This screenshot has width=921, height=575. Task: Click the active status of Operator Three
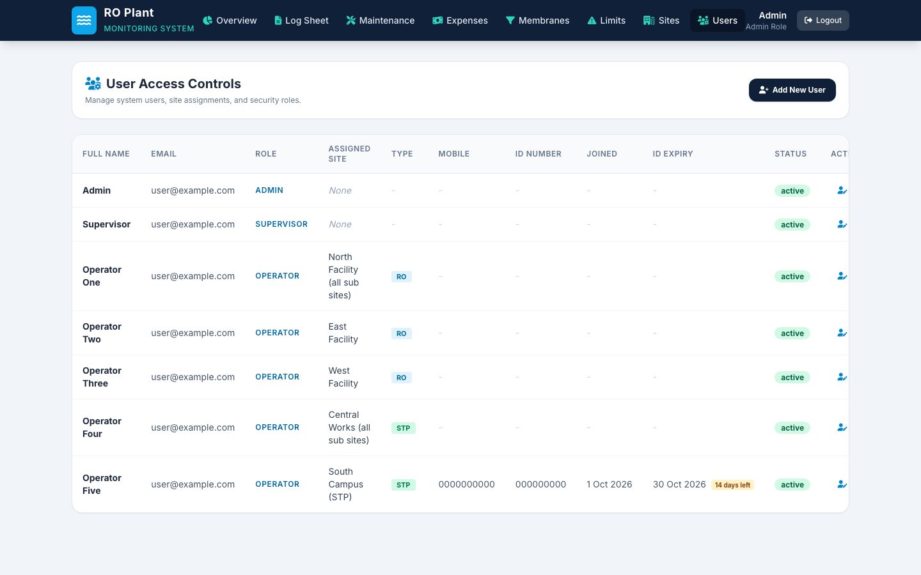pyautogui.click(x=792, y=378)
